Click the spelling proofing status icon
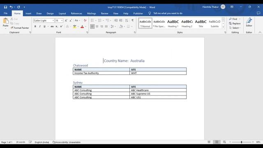This screenshot has width=263, height=148. [30, 142]
